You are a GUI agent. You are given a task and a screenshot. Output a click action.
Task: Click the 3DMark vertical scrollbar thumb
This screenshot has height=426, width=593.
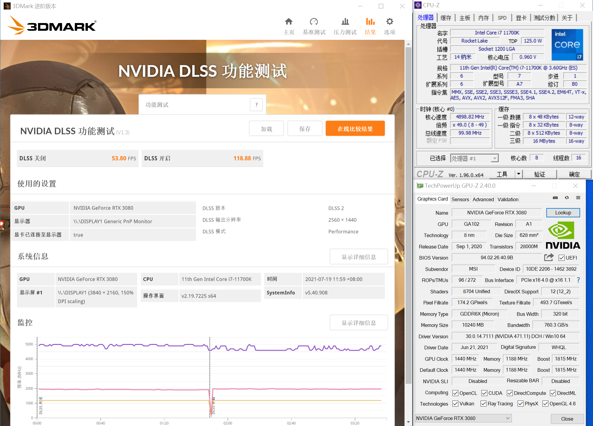[408, 216]
